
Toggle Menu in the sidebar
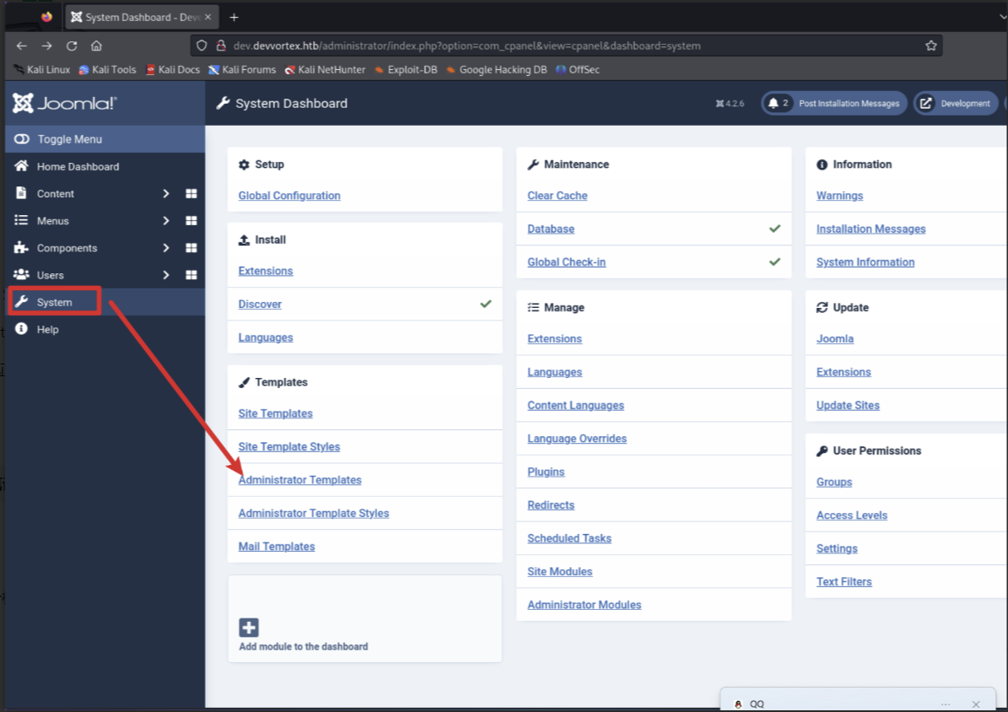(69, 139)
